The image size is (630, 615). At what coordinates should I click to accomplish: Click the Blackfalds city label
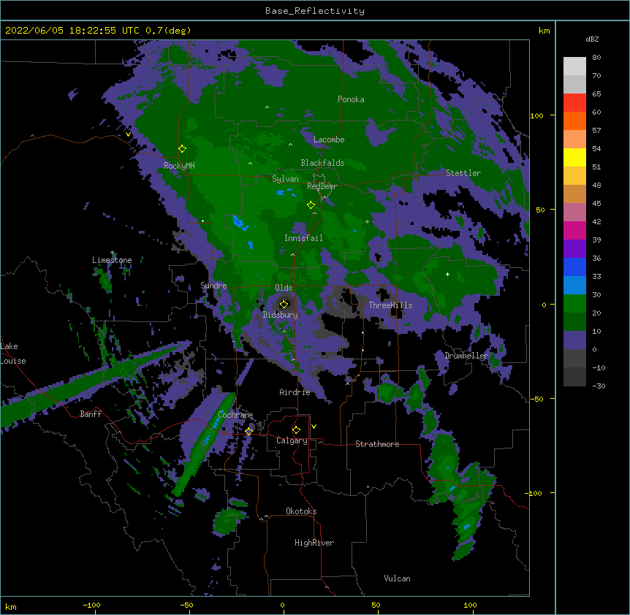click(x=322, y=163)
